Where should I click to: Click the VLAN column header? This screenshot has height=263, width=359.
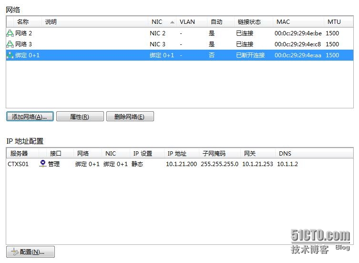192,22
